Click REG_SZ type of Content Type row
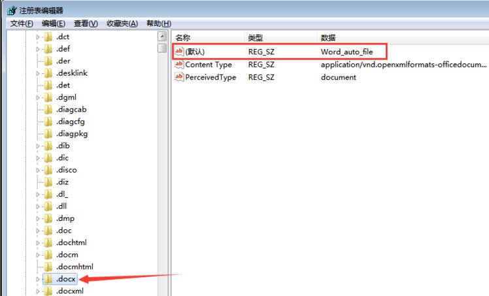Image resolution: width=489 pixels, height=296 pixels. [x=261, y=65]
